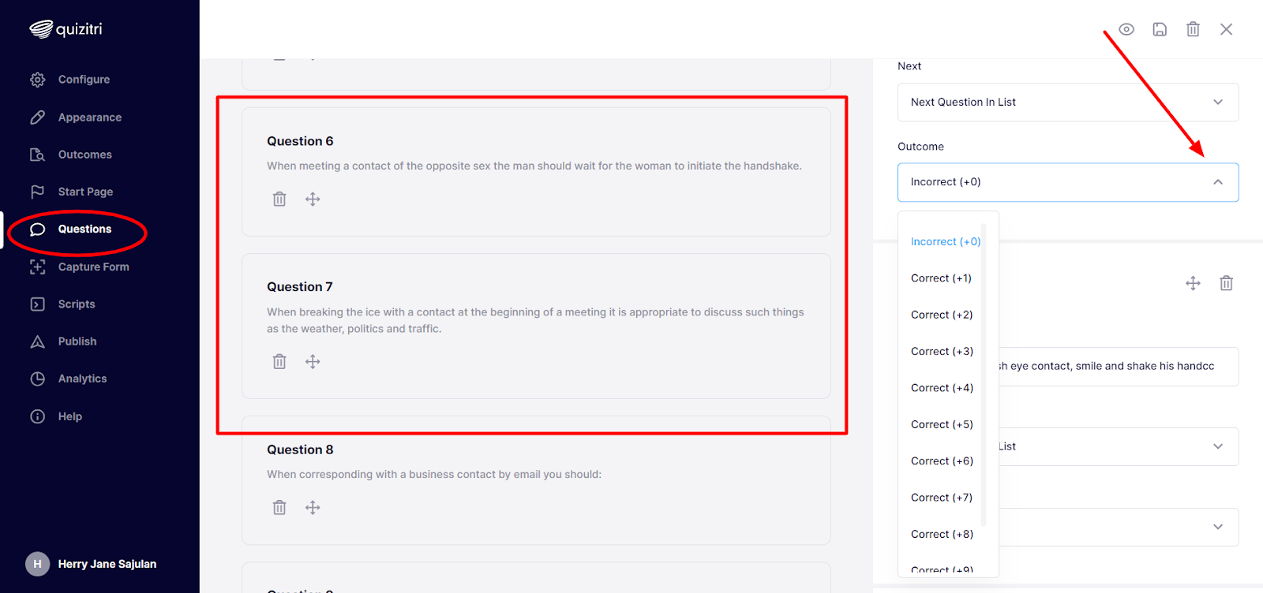Preview the quiz with the eye icon
1263x593 pixels.
(1126, 29)
